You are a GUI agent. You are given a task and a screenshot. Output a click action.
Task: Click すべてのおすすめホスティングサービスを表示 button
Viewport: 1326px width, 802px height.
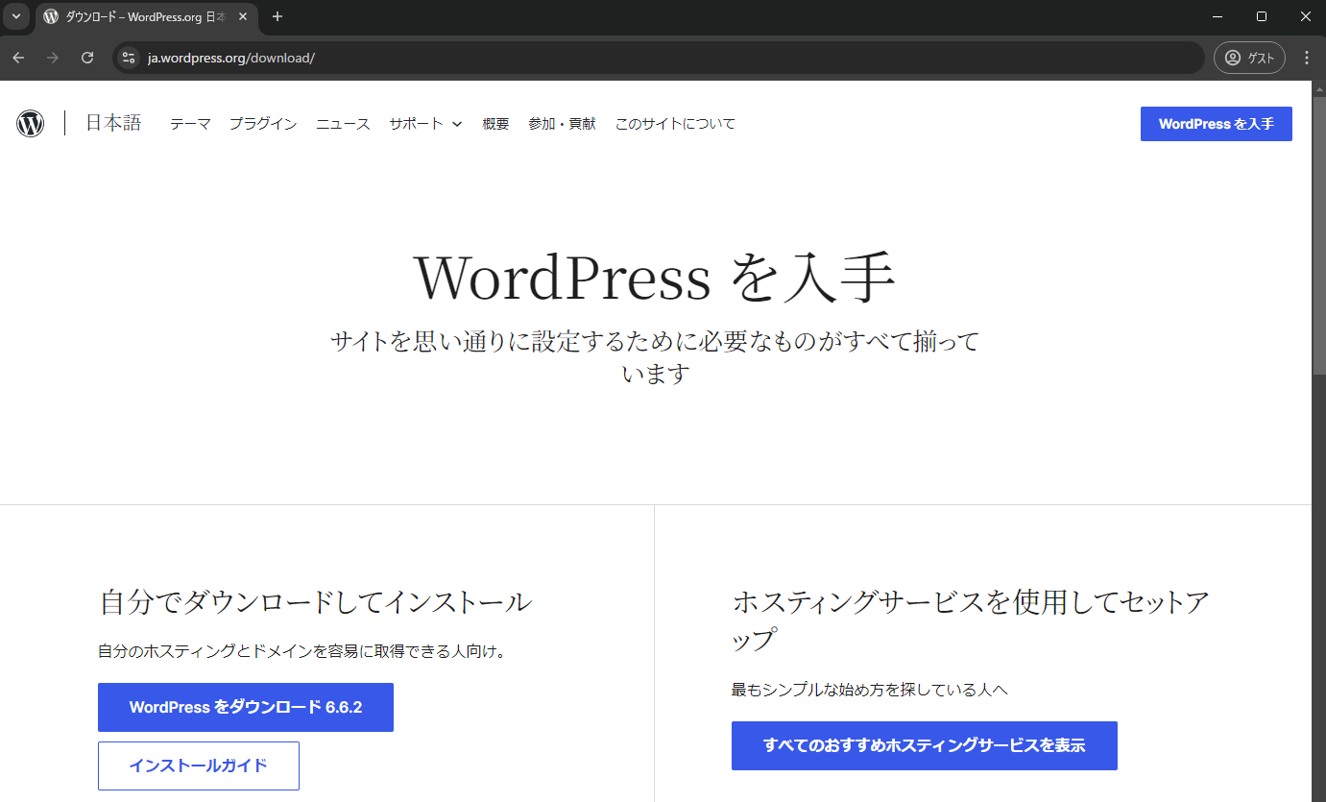tap(924, 745)
